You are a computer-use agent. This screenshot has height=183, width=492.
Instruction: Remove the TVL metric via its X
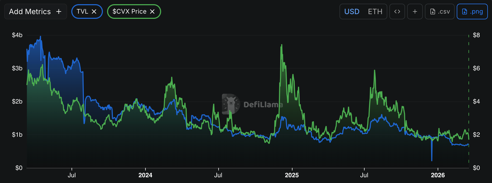click(x=94, y=12)
